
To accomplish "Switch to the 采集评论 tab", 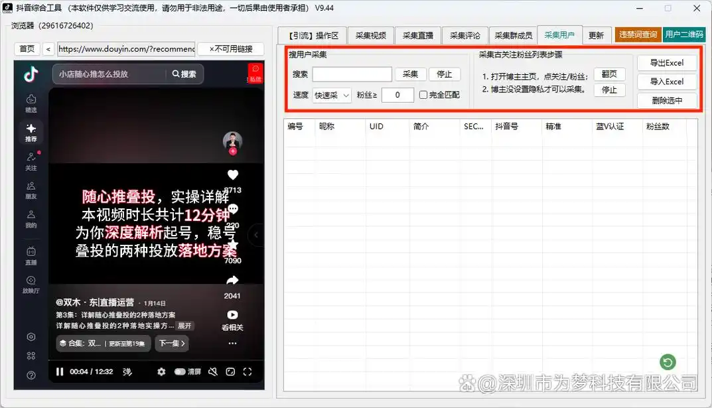I will click(465, 36).
